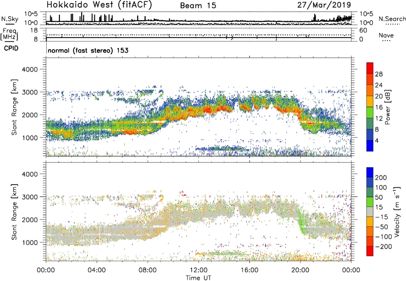The image size is (406, 281).
Task: Click the 'Hokkaido West (fitACF)' plot title
Action: (99, 5)
